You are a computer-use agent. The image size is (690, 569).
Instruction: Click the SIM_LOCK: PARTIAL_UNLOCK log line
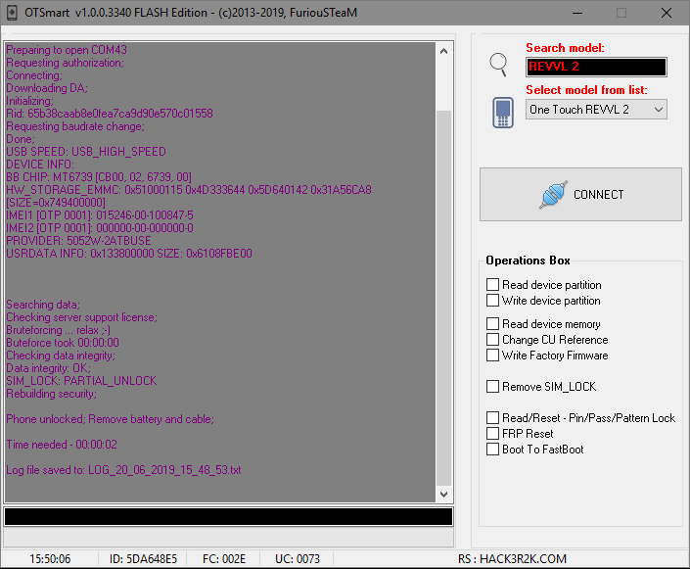[x=81, y=381]
